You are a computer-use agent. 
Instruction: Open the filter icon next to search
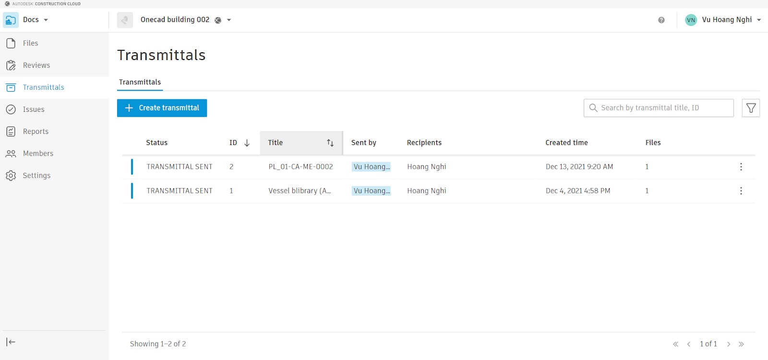tap(751, 108)
